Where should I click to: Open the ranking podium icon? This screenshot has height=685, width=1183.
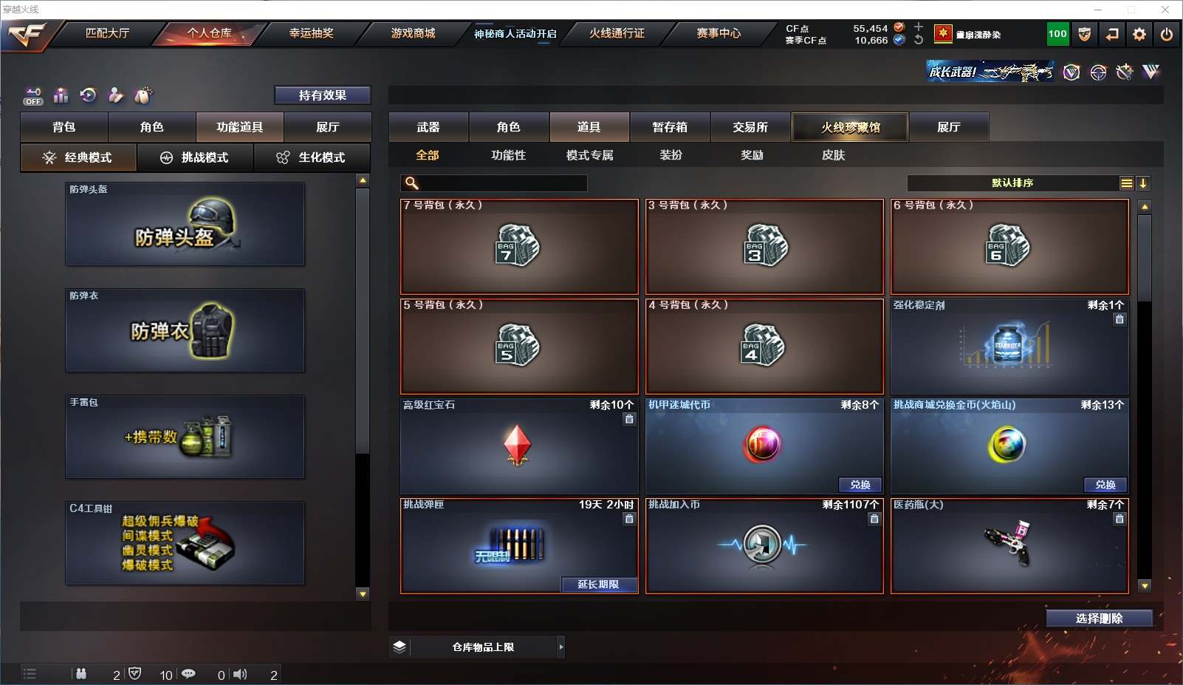[61, 95]
